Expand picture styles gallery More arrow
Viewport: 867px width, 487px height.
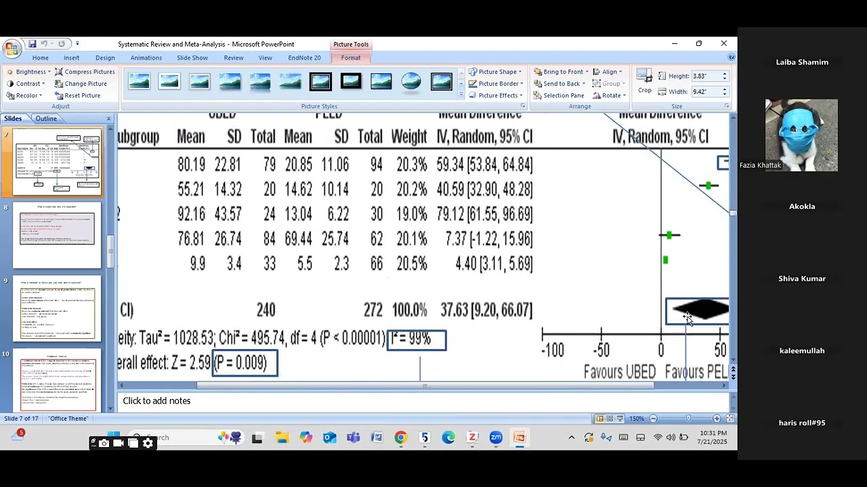[x=461, y=95]
